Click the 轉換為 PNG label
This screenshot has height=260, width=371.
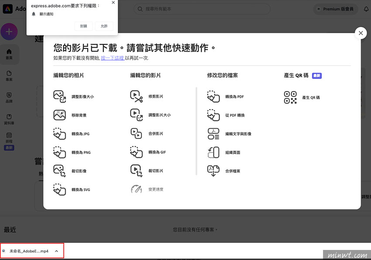click(81, 153)
